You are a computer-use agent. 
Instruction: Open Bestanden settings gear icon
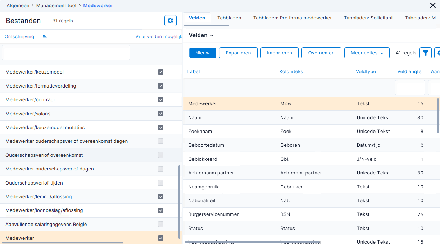pos(171,21)
